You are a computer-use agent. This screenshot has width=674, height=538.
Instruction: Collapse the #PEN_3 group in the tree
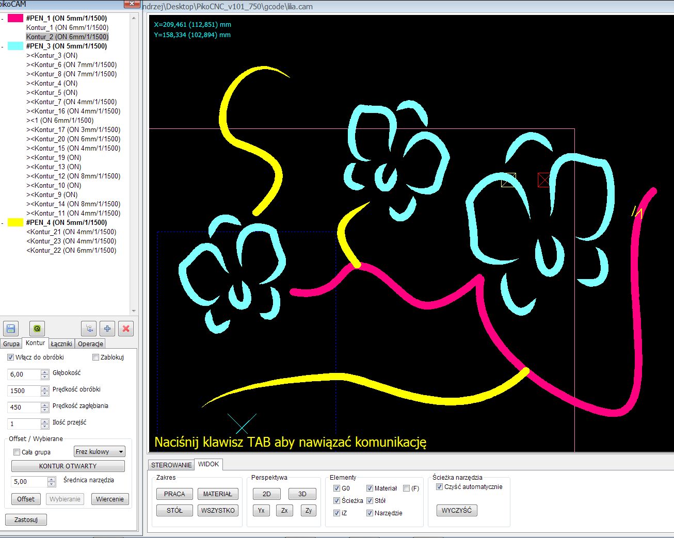[x=3, y=46]
